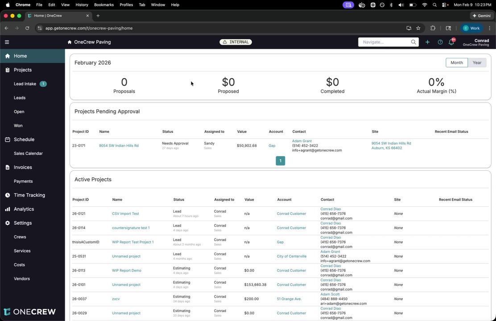The width and height of the screenshot is (496, 321).
Task: Click thisIsACustomID project ID
Action: tap(86, 242)
